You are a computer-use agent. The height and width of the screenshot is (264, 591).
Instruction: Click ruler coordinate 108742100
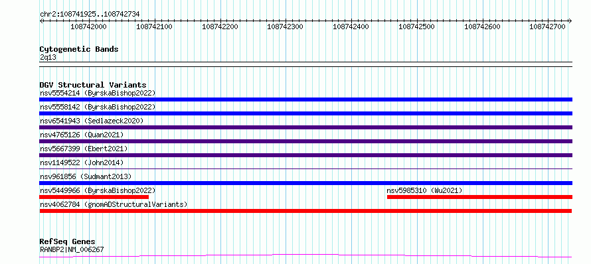[x=154, y=27]
